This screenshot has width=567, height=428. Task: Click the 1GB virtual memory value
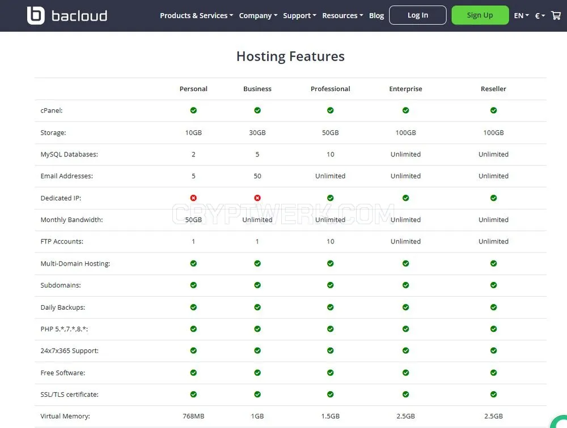257,416
